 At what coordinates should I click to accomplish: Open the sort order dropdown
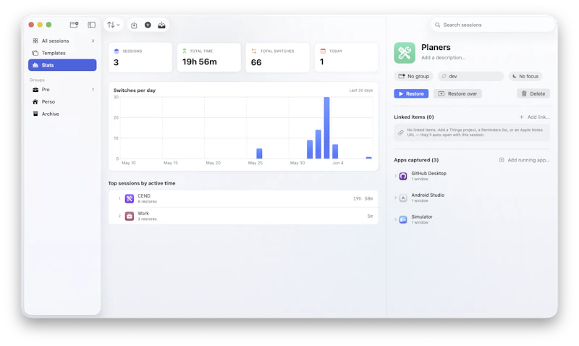tap(114, 25)
